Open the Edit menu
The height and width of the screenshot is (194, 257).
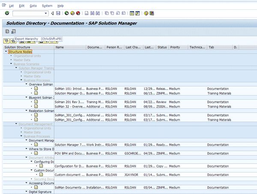point(21,6)
